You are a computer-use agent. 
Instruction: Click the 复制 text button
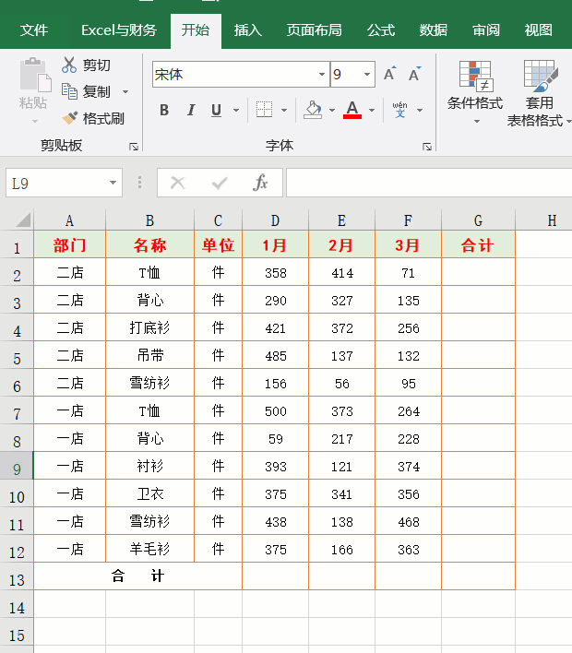96,91
